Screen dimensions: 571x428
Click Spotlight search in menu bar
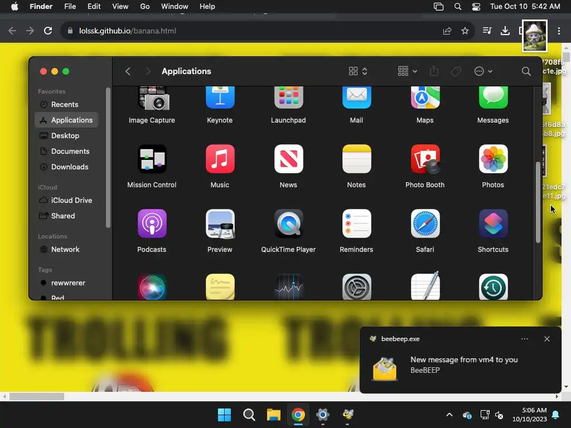458,7
